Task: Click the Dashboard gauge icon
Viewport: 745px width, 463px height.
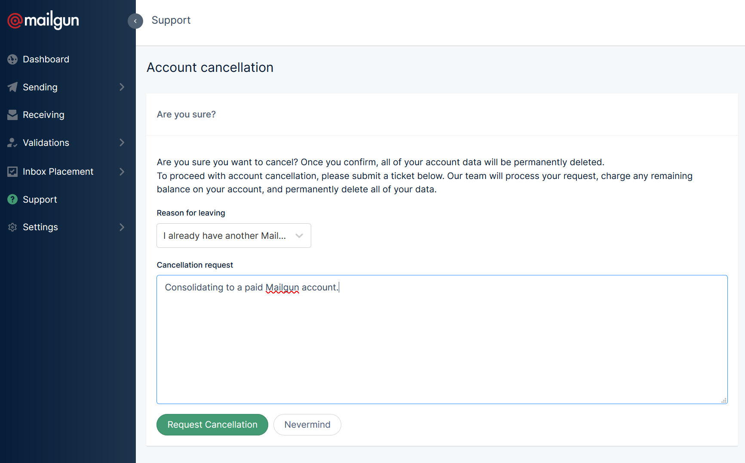Action: (x=12, y=59)
